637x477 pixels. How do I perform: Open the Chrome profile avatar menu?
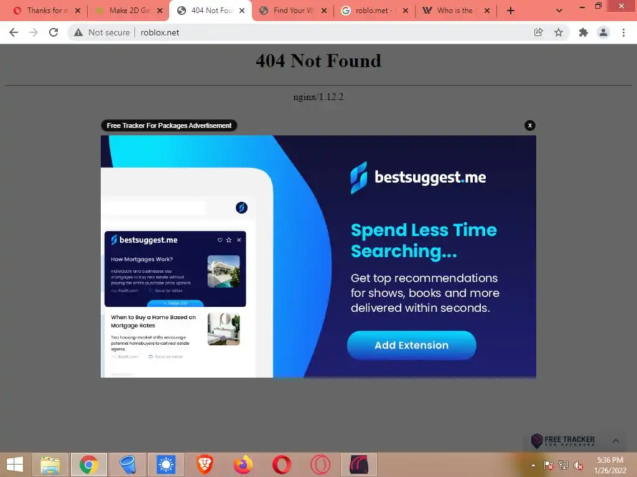pyautogui.click(x=603, y=32)
